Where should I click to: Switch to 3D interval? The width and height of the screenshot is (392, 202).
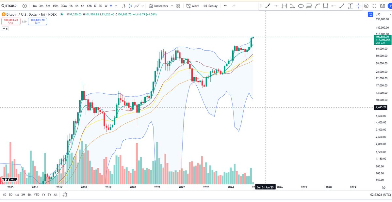pyautogui.click(x=100, y=6)
